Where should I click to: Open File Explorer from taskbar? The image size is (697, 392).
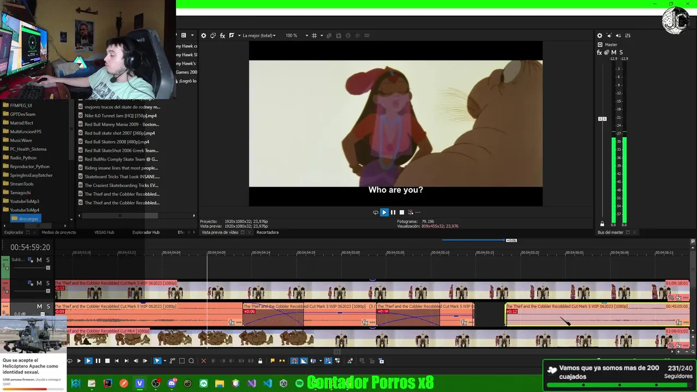click(x=219, y=383)
